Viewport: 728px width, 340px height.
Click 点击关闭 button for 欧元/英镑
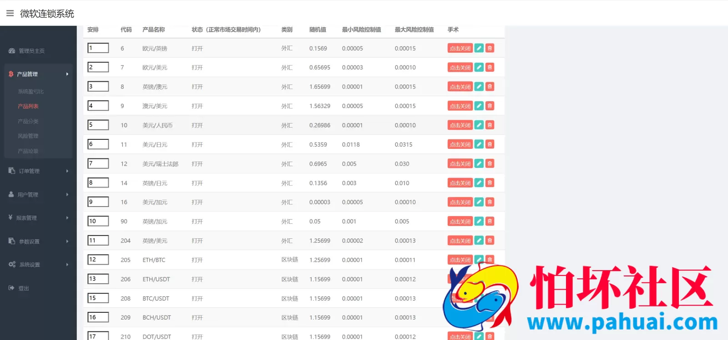(x=460, y=48)
